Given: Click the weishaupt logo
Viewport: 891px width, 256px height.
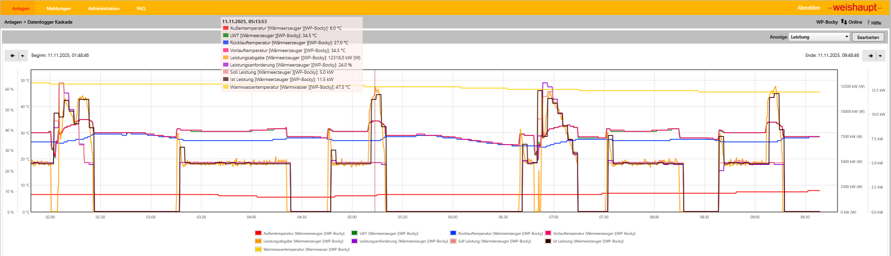Looking at the screenshot, I should click(x=854, y=8).
